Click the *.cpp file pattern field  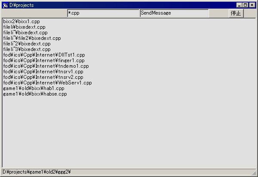(x=103, y=13)
